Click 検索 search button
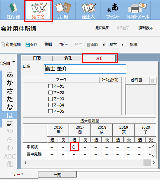The image size is (160, 180). point(113,45)
